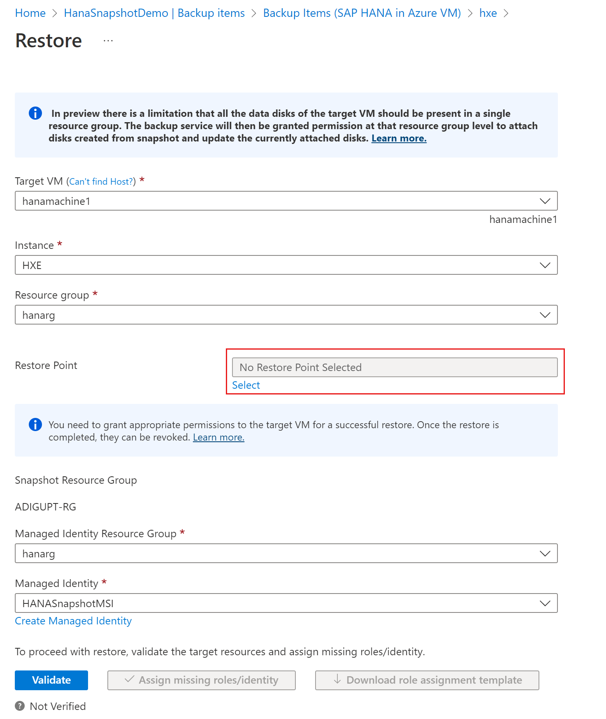The image size is (606, 719).
Task: Click the ellipsis next to the Restore title
Action: [x=108, y=40]
